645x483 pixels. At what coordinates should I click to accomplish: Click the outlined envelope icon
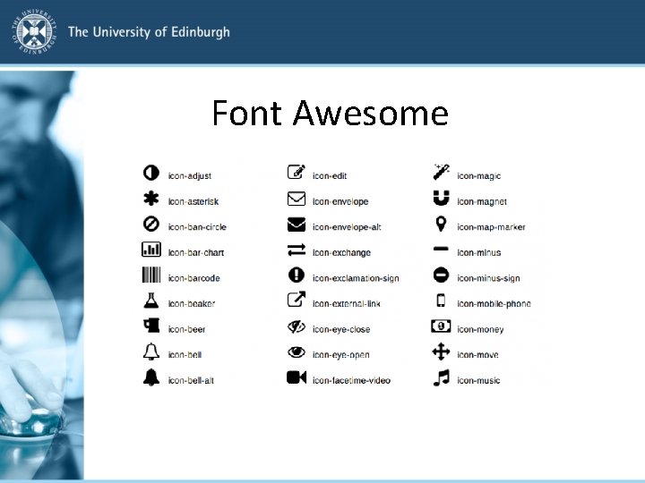297,199
